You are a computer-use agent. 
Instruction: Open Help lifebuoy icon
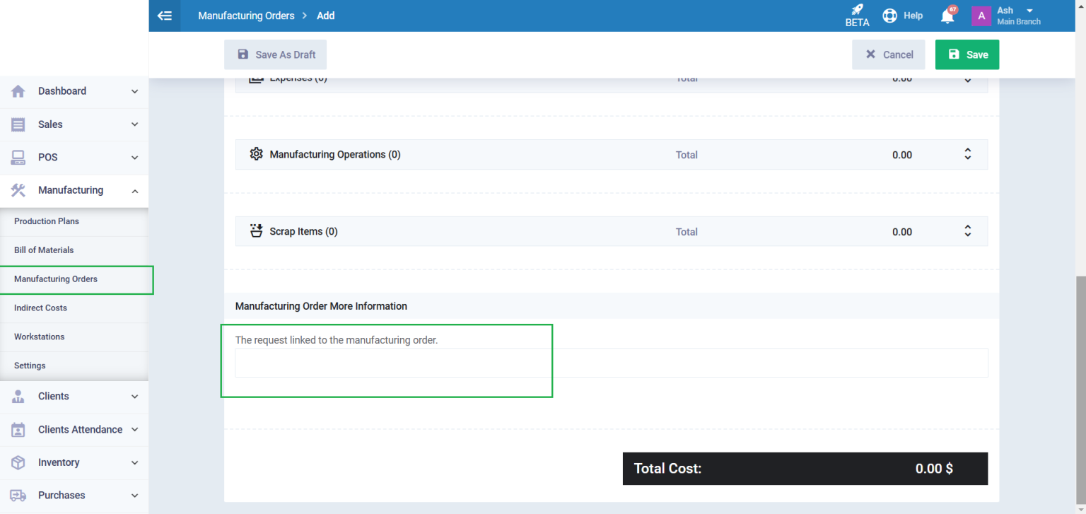click(x=889, y=16)
